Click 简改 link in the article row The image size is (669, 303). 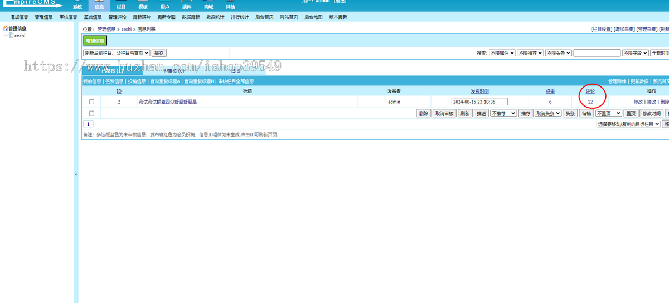[651, 102]
